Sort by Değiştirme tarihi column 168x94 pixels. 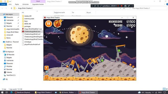coord(59,13)
